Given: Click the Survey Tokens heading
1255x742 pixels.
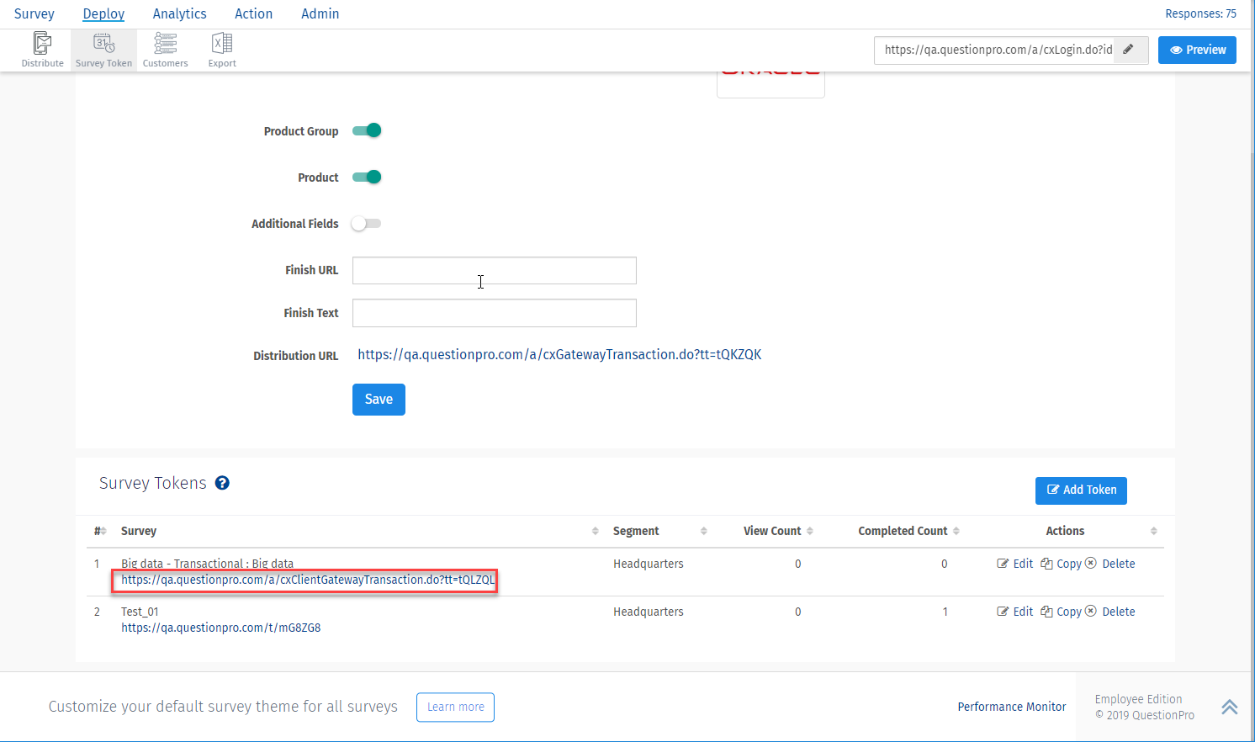Looking at the screenshot, I should 153,483.
